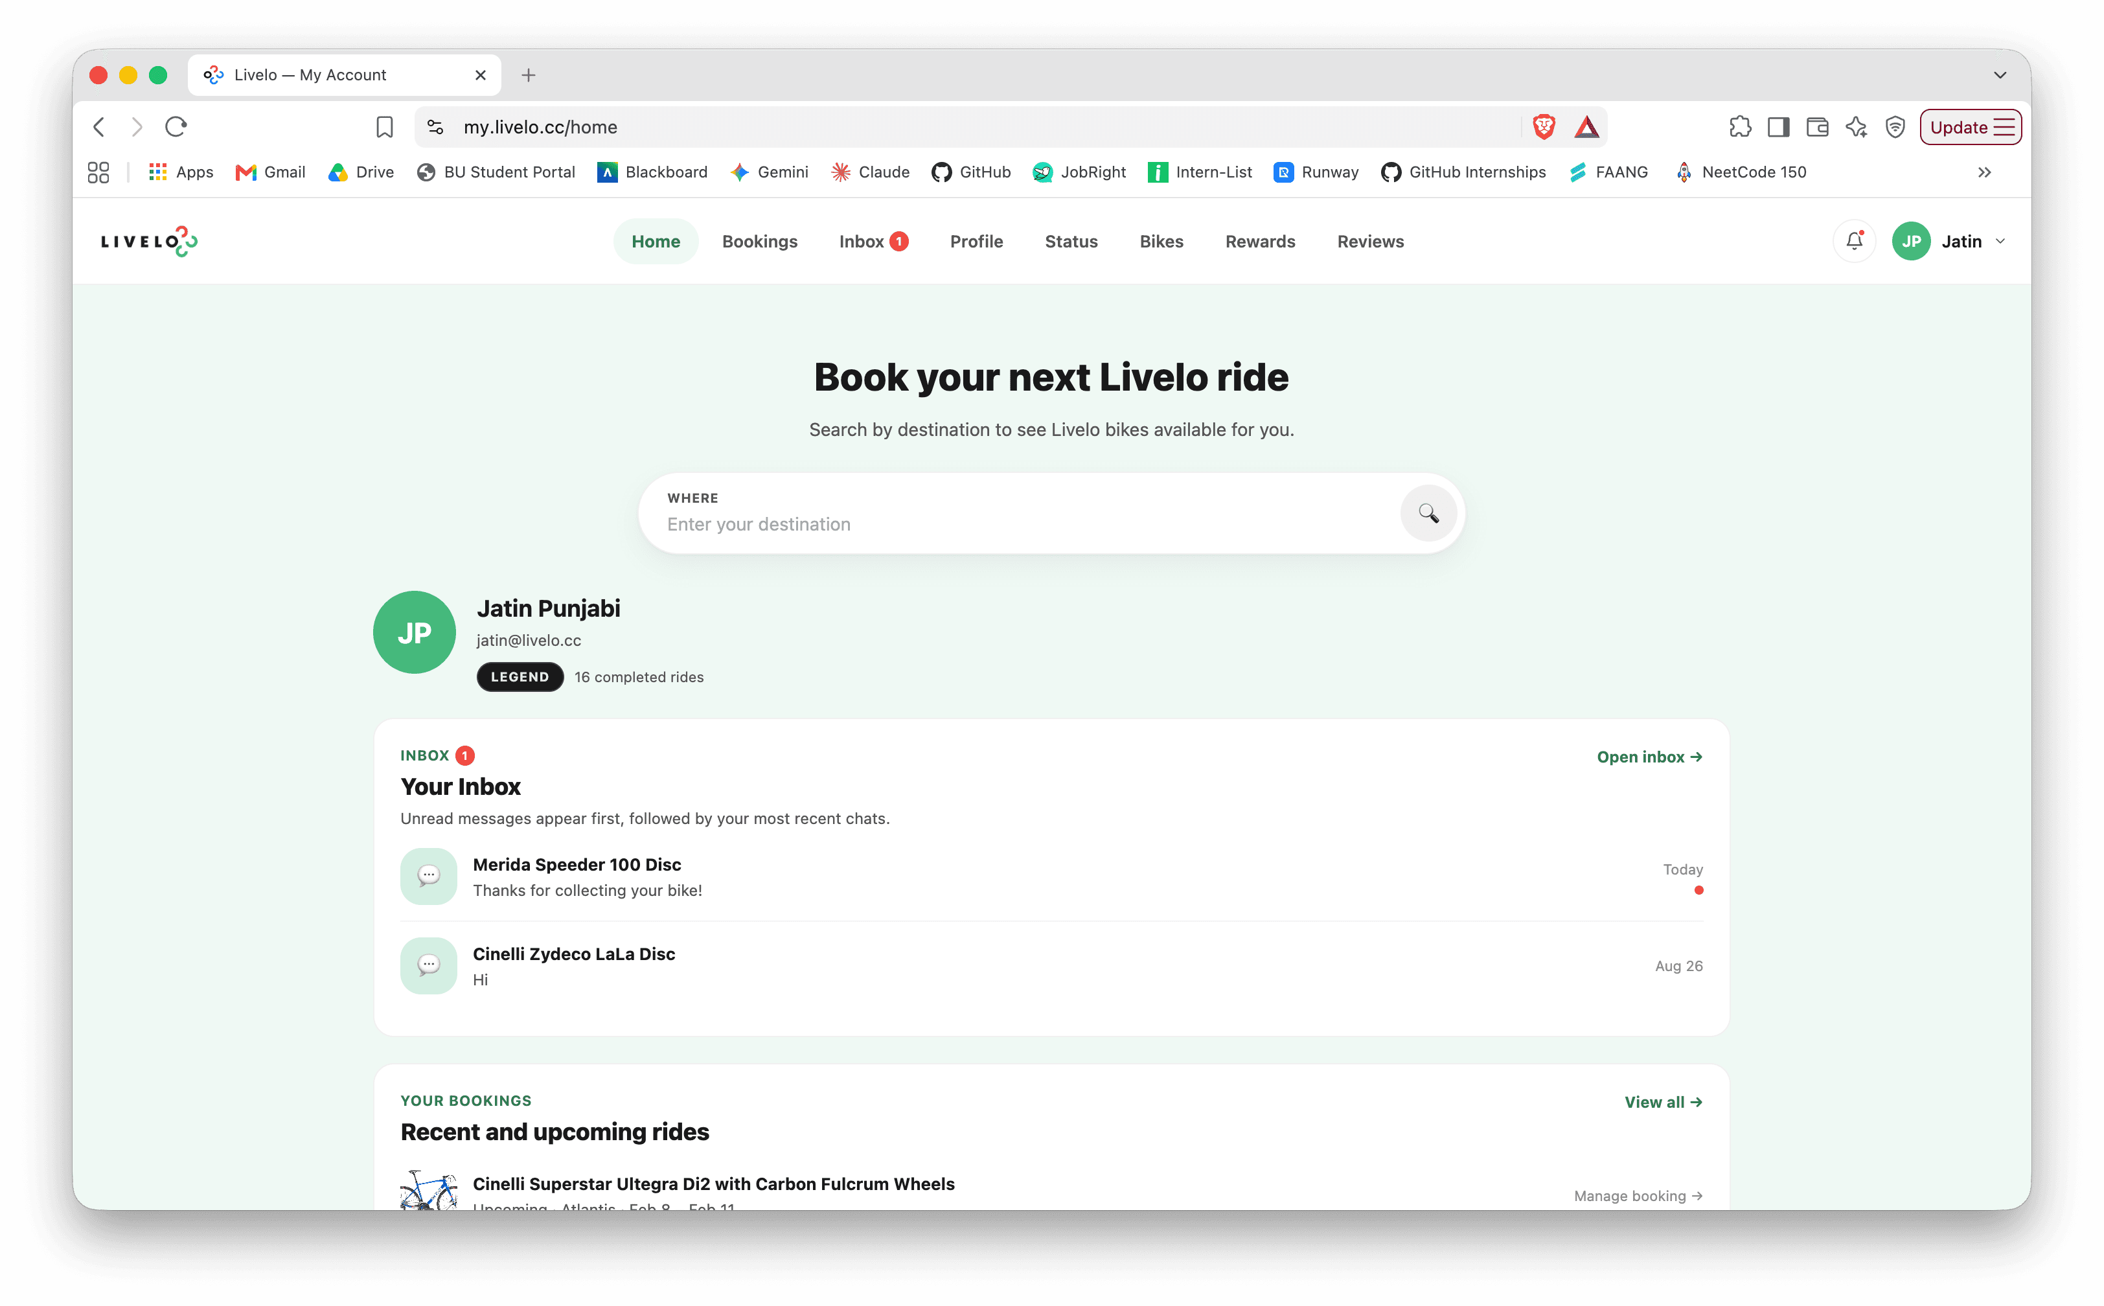
Task: Open Cinelli Zydeco LaLa Disc chat
Action: tap(1051, 966)
